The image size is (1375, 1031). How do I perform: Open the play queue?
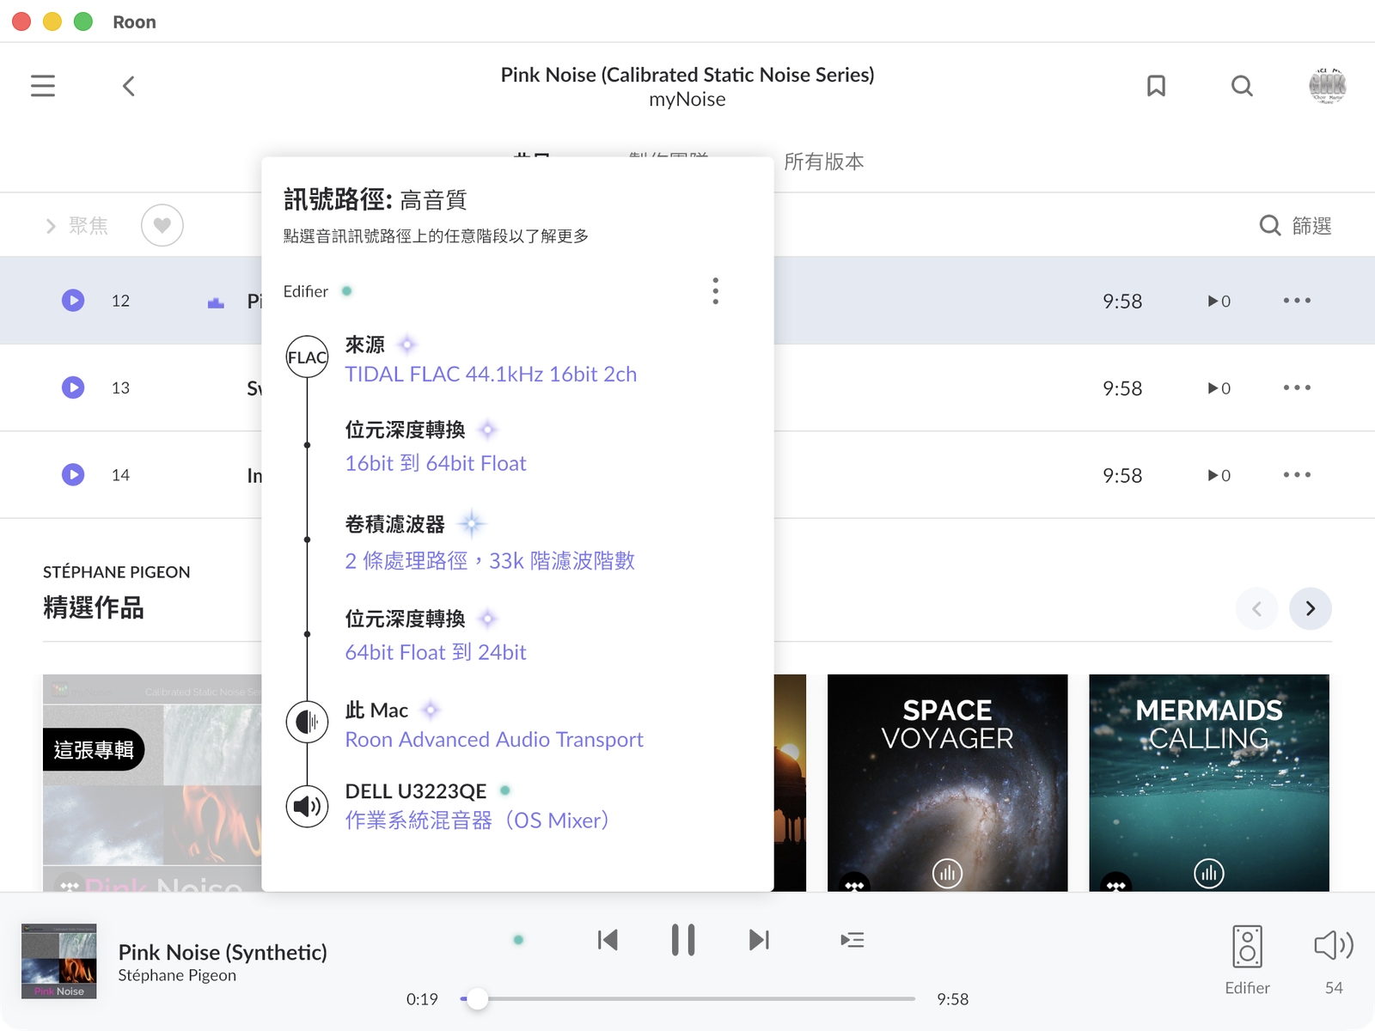pos(852,940)
